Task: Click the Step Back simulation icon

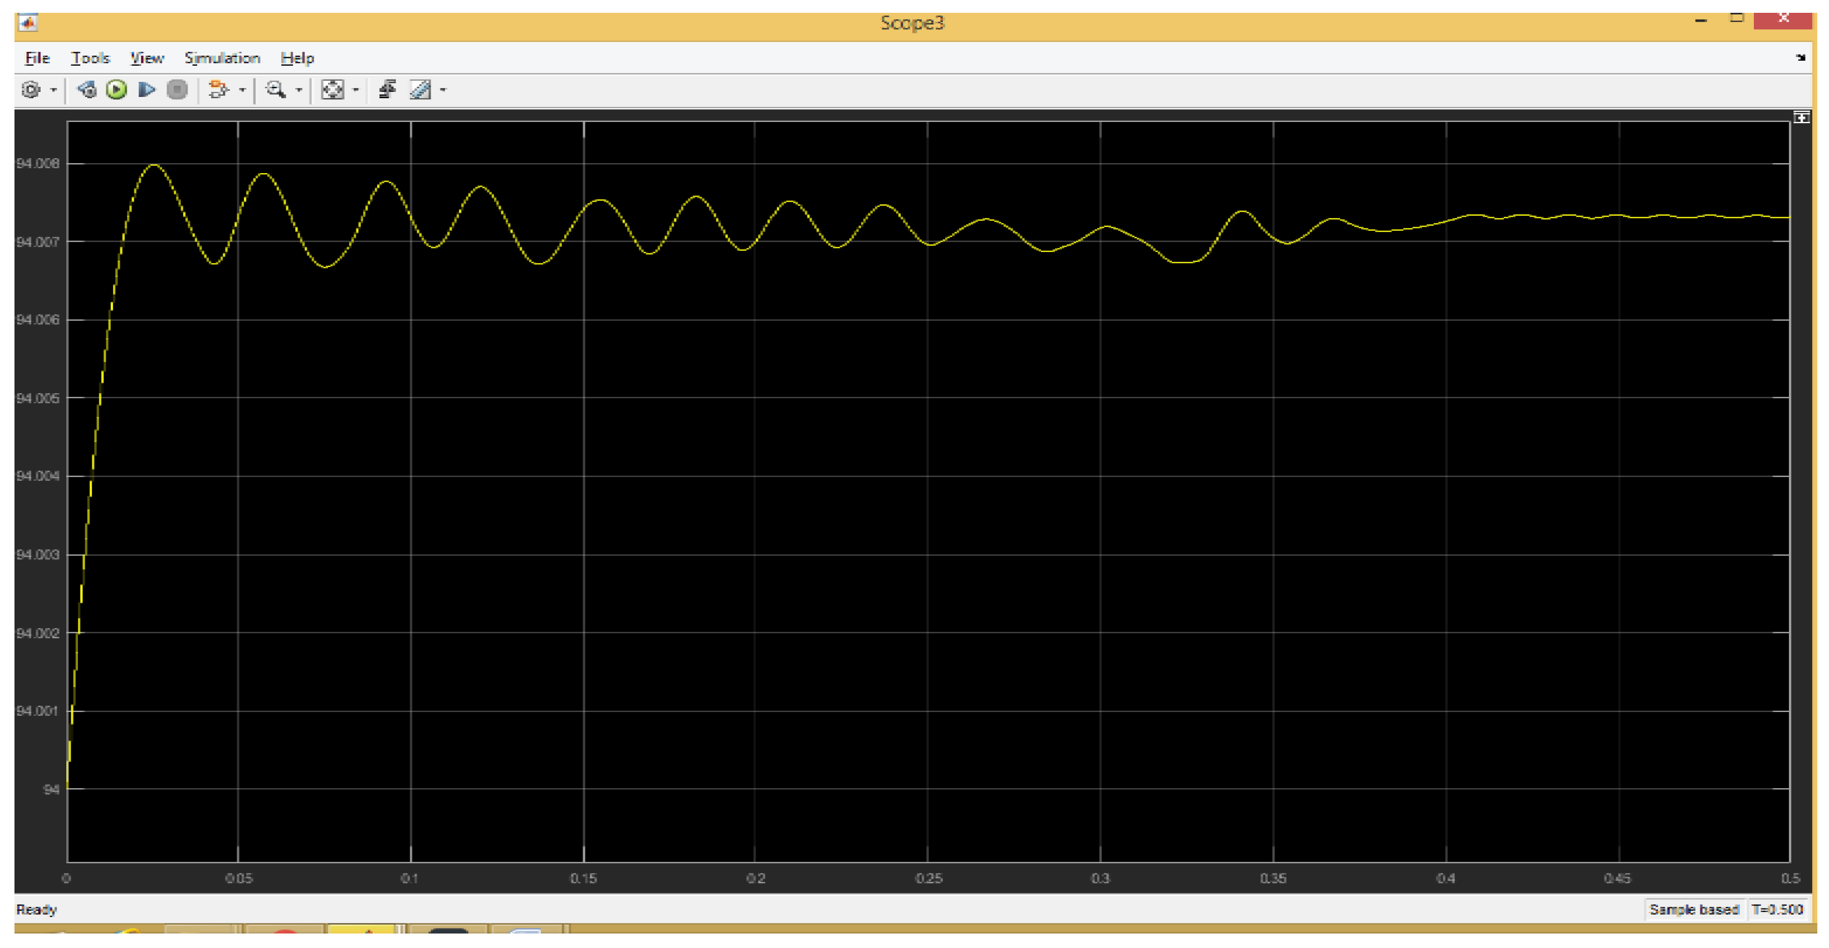Action: 87,90
